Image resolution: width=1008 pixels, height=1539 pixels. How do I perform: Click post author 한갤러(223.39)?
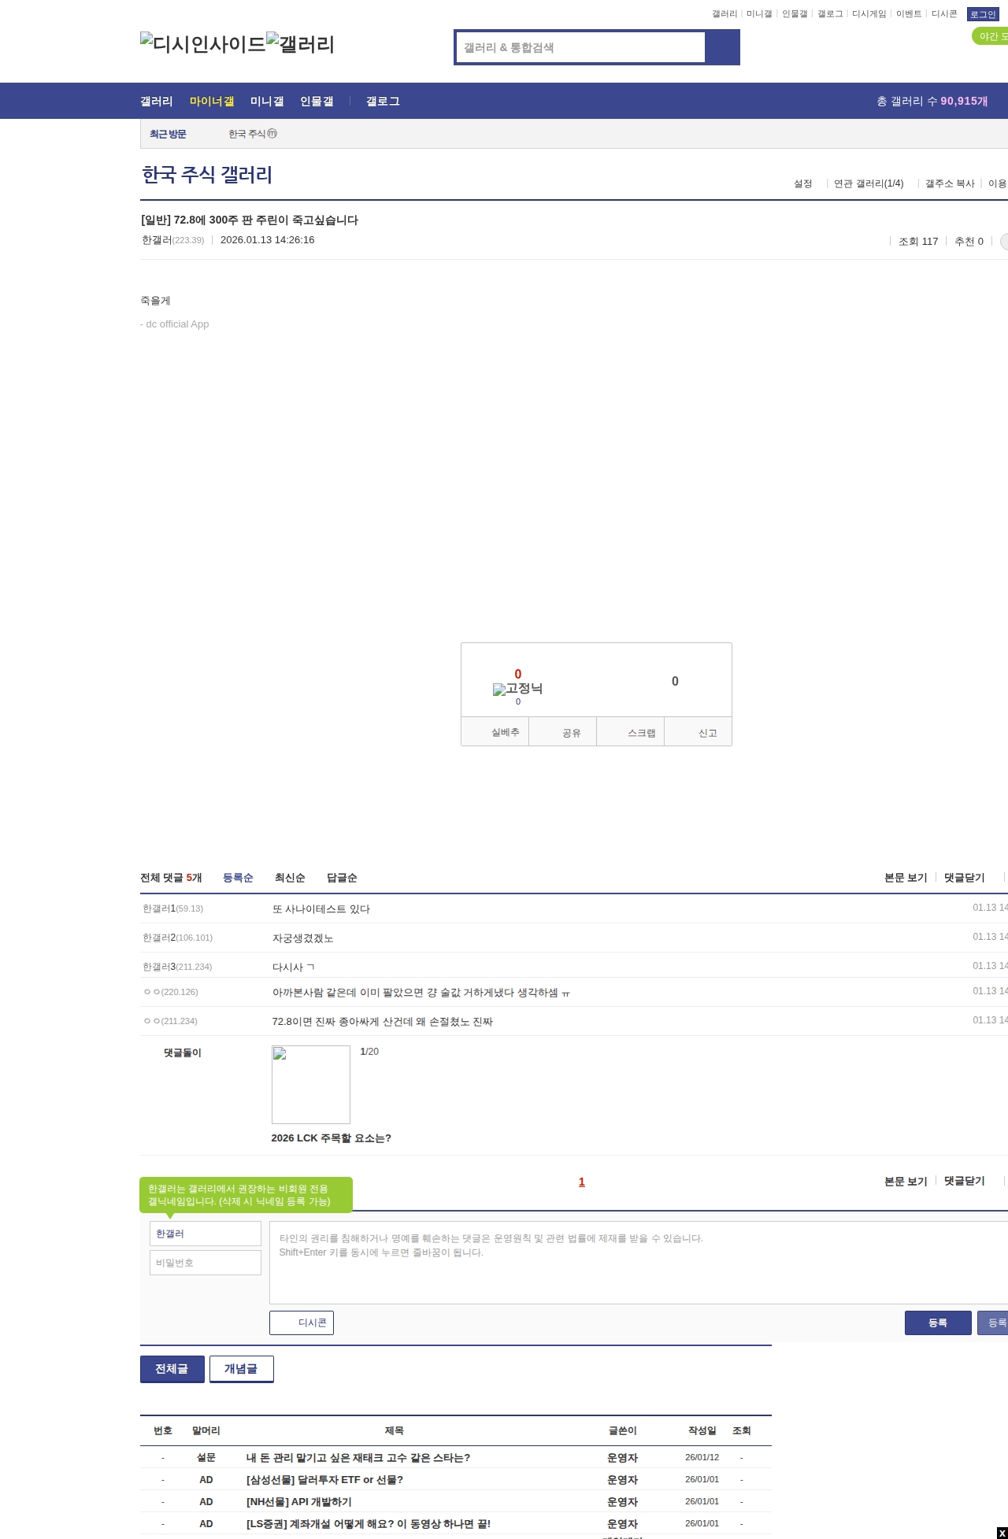tap(172, 240)
